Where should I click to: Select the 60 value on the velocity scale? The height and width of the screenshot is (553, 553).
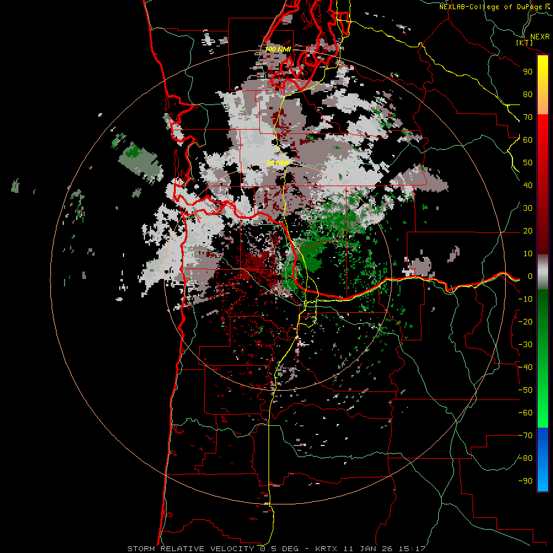click(x=528, y=140)
